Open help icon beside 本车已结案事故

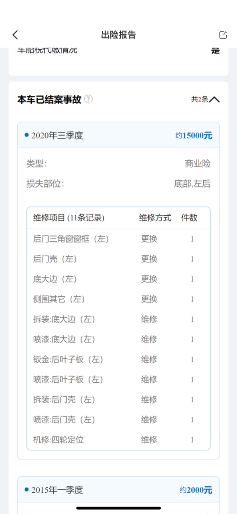pos(89,99)
